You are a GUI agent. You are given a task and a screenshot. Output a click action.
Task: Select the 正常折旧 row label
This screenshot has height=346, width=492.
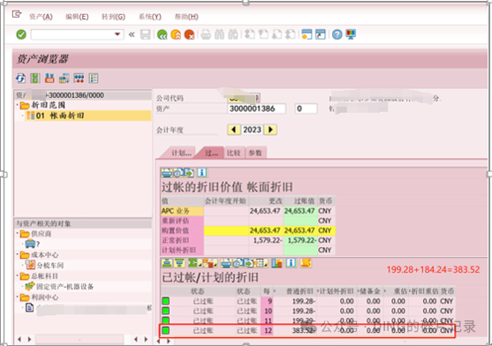(x=182, y=240)
